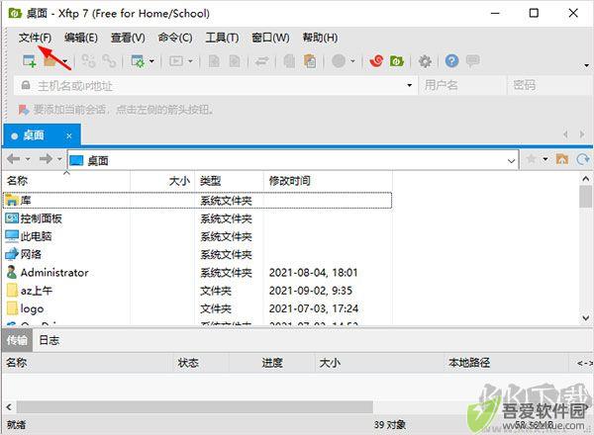Expand the globe icon dropdown arrow
594x435 pixels.
pyautogui.click(x=352, y=61)
